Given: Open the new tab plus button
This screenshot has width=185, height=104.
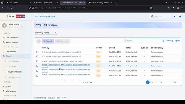Looking at the screenshot, I should [x=116, y=3].
